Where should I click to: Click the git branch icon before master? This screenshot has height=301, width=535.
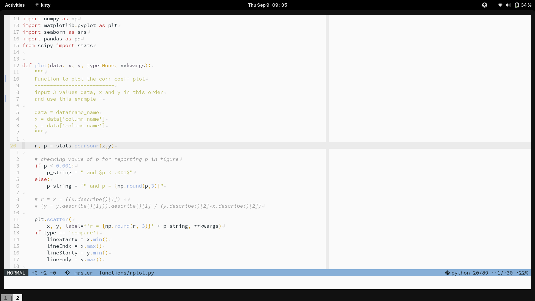pyautogui.click(x=67, y=273)
